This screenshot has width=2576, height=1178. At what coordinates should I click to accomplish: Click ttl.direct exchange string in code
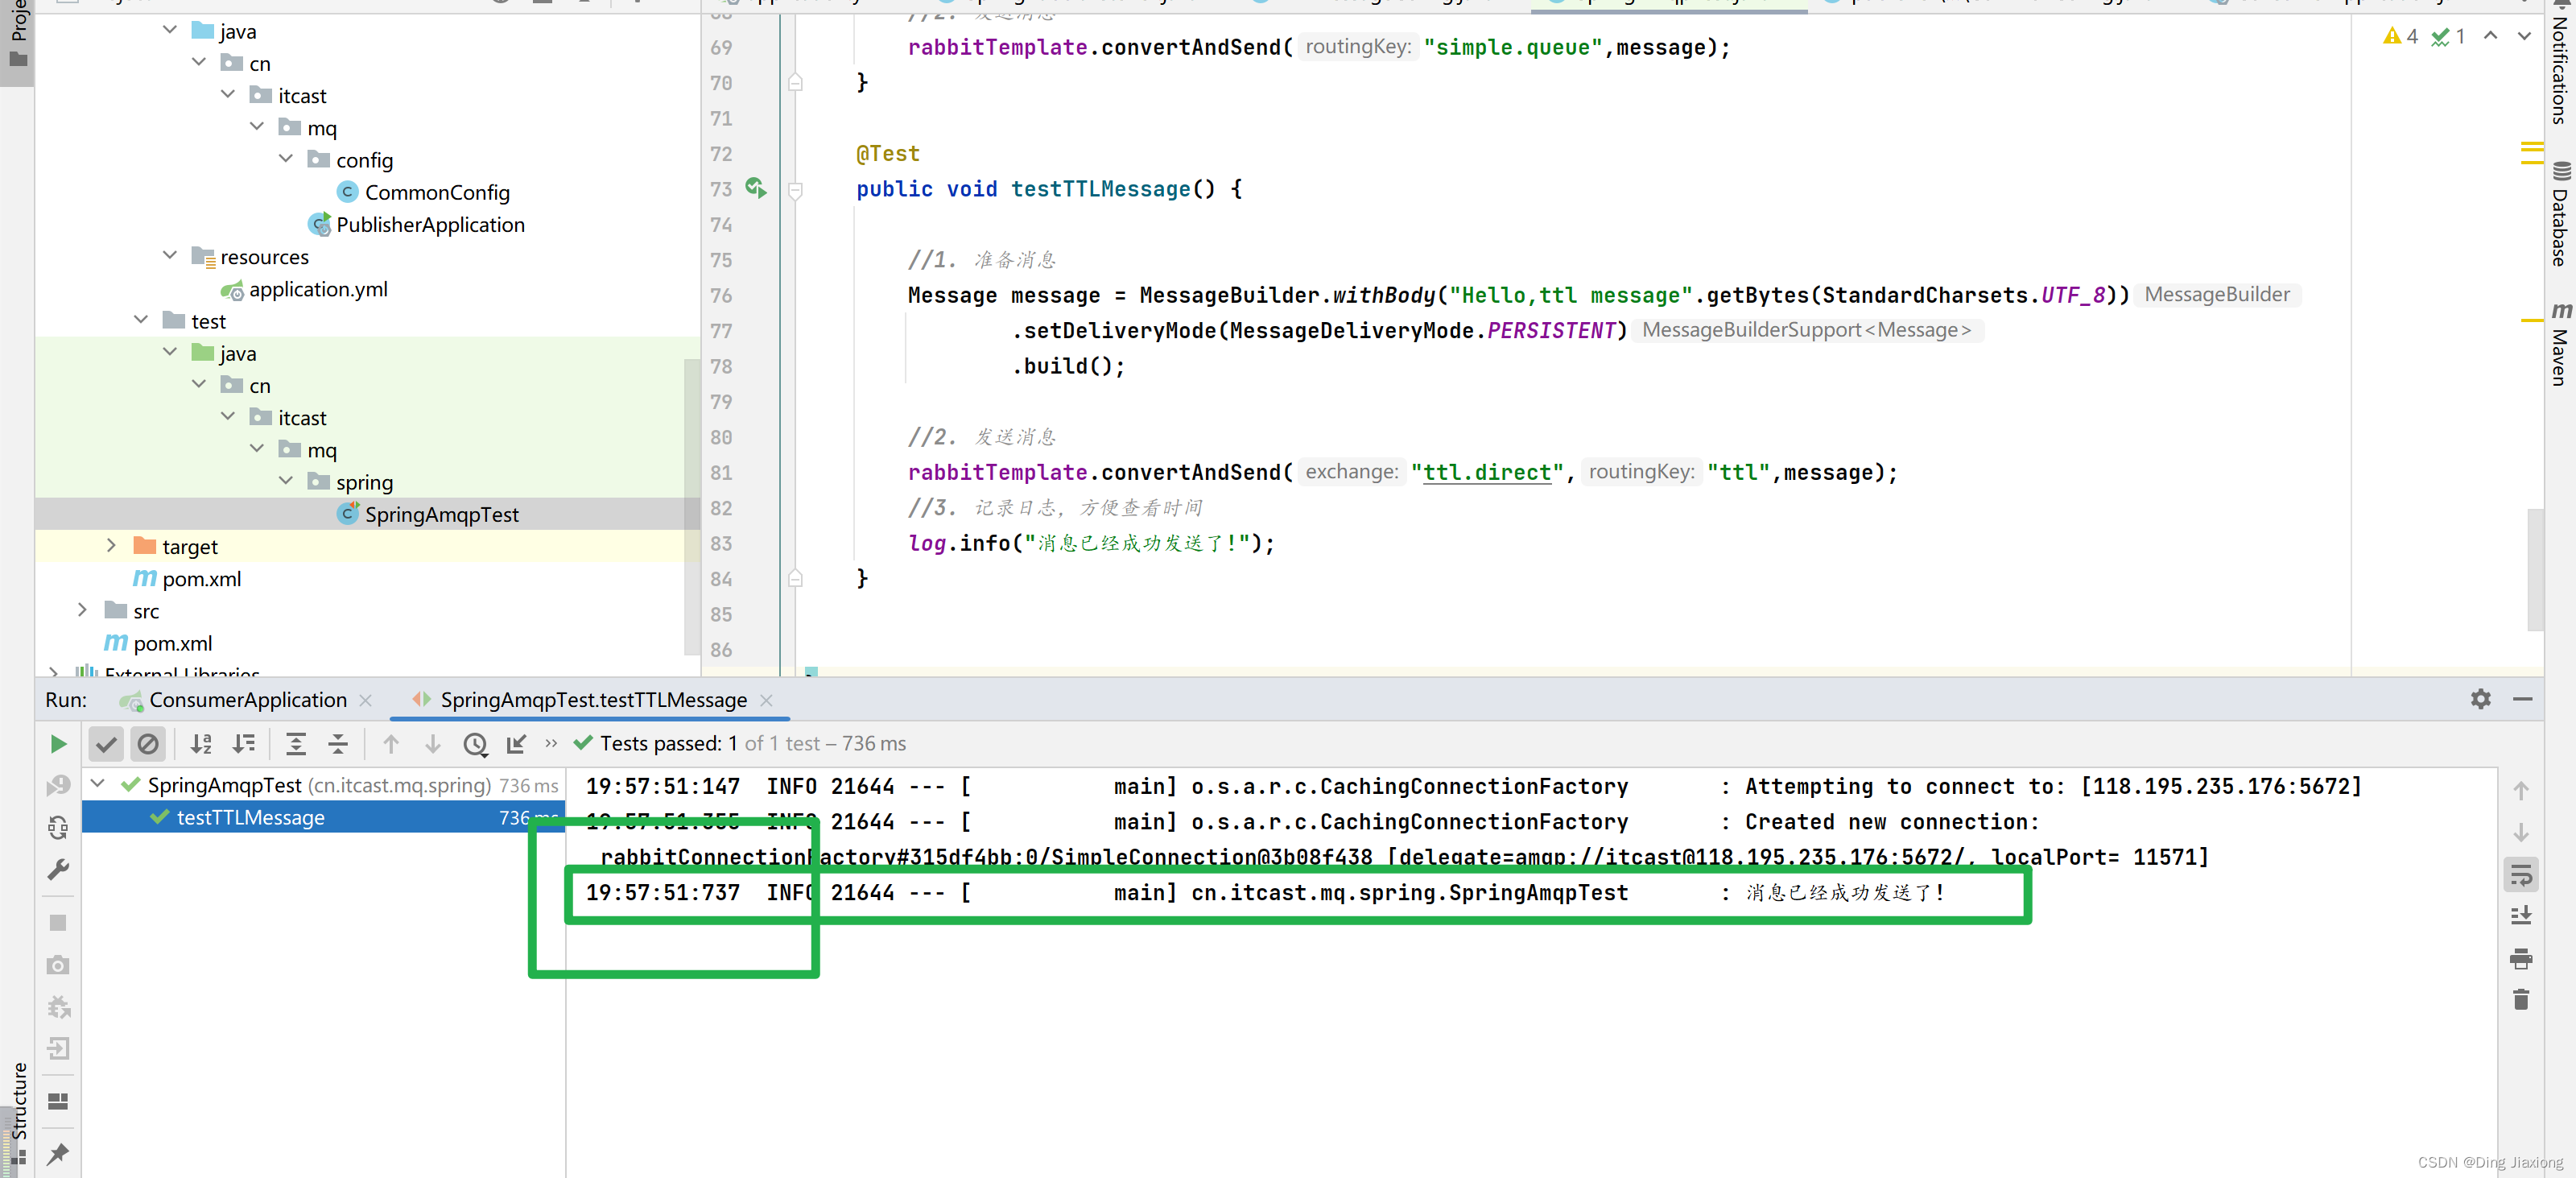coord(1487,472)
